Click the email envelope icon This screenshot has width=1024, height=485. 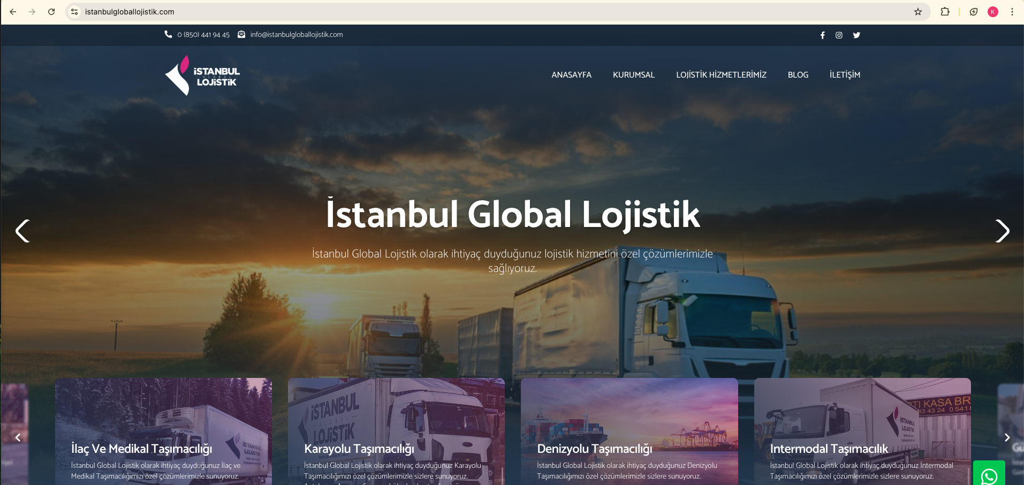[241, 34]
